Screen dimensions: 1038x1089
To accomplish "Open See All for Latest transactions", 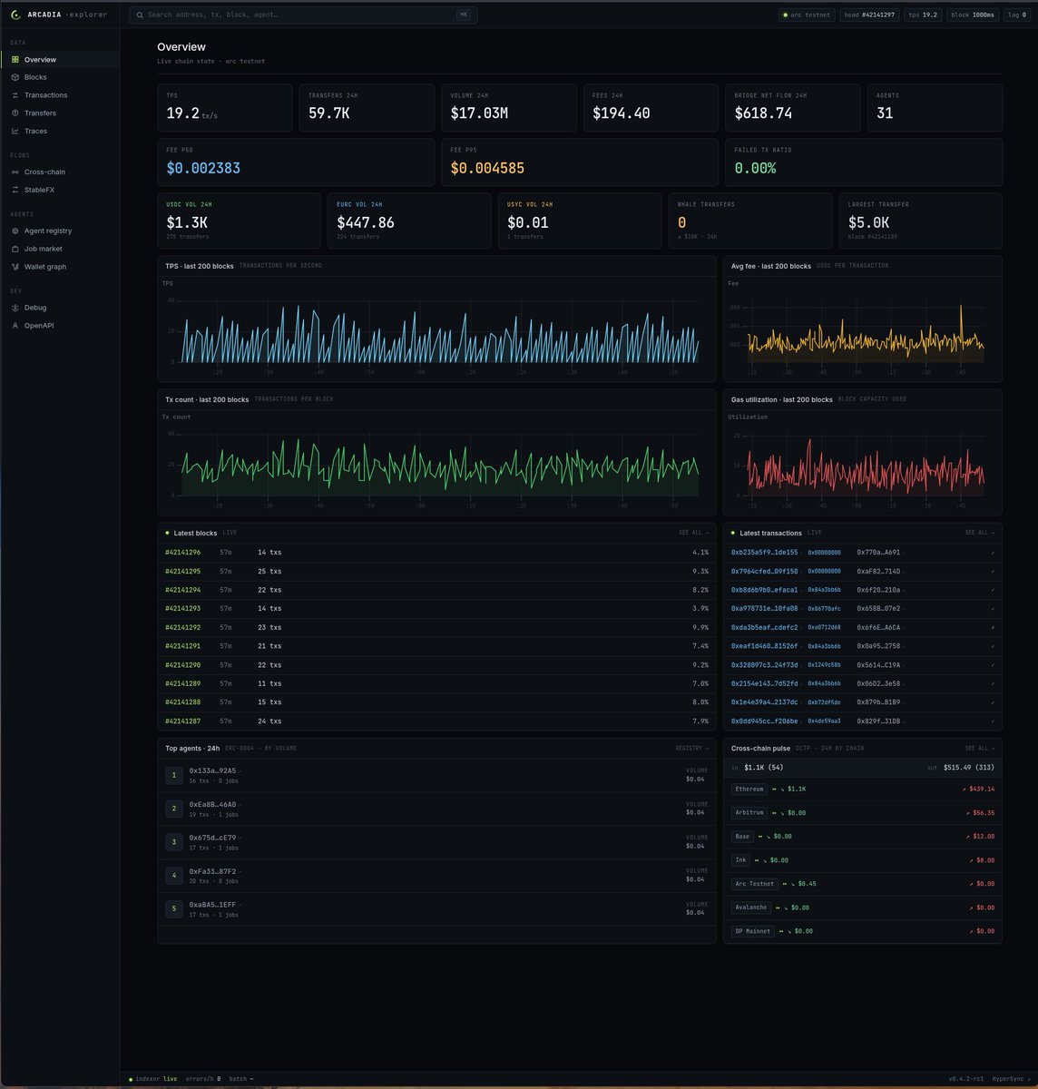I will [x=980, y=533].
